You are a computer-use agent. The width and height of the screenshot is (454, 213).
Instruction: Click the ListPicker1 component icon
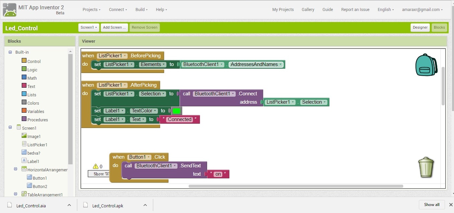click(x=24, y=144)
